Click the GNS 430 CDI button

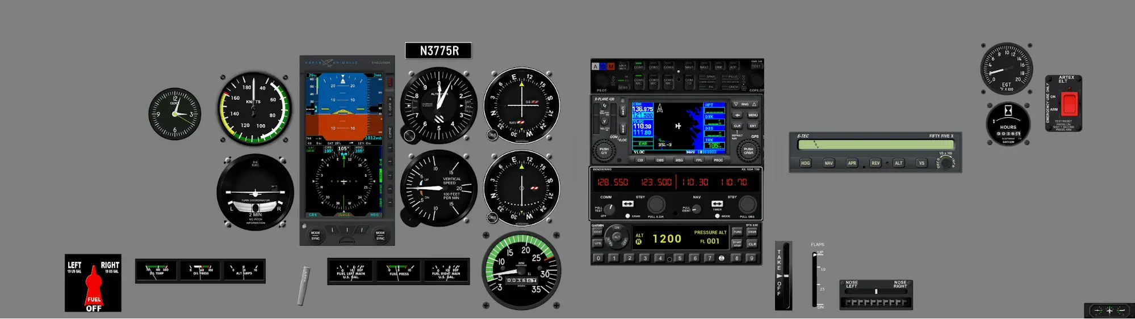pyautogui.click(x=640, y=160)
